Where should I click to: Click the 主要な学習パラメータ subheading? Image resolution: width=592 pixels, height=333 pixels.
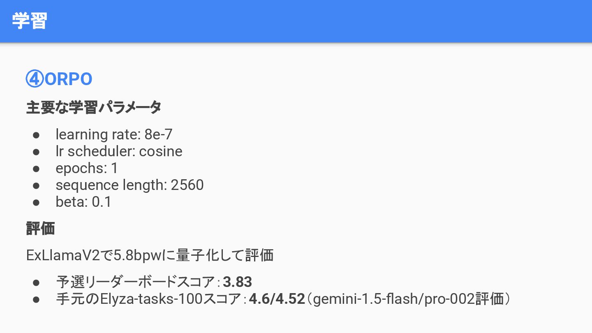(x=94, y=107)
